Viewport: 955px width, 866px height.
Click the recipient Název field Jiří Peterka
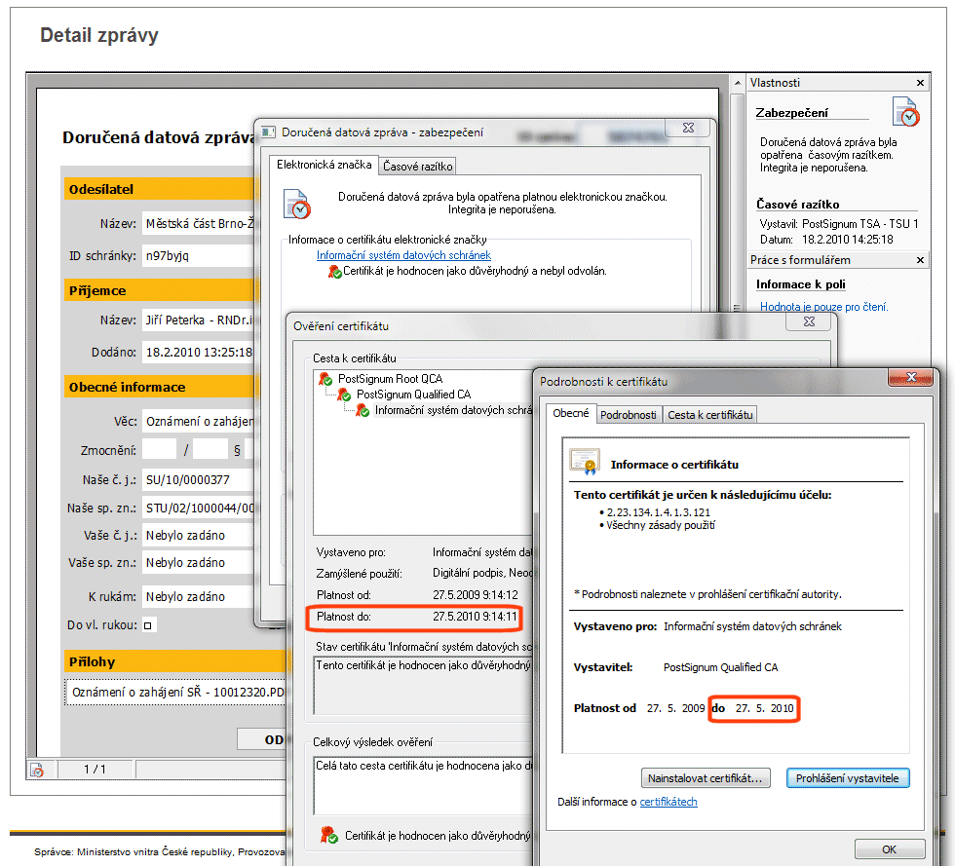198,320
